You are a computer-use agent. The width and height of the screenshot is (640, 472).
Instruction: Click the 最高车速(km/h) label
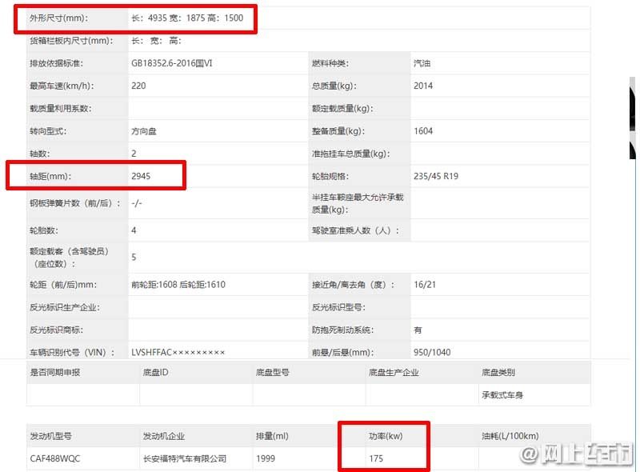62,86
